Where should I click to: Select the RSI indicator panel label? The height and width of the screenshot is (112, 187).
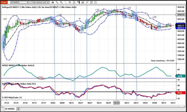[19, 84]
